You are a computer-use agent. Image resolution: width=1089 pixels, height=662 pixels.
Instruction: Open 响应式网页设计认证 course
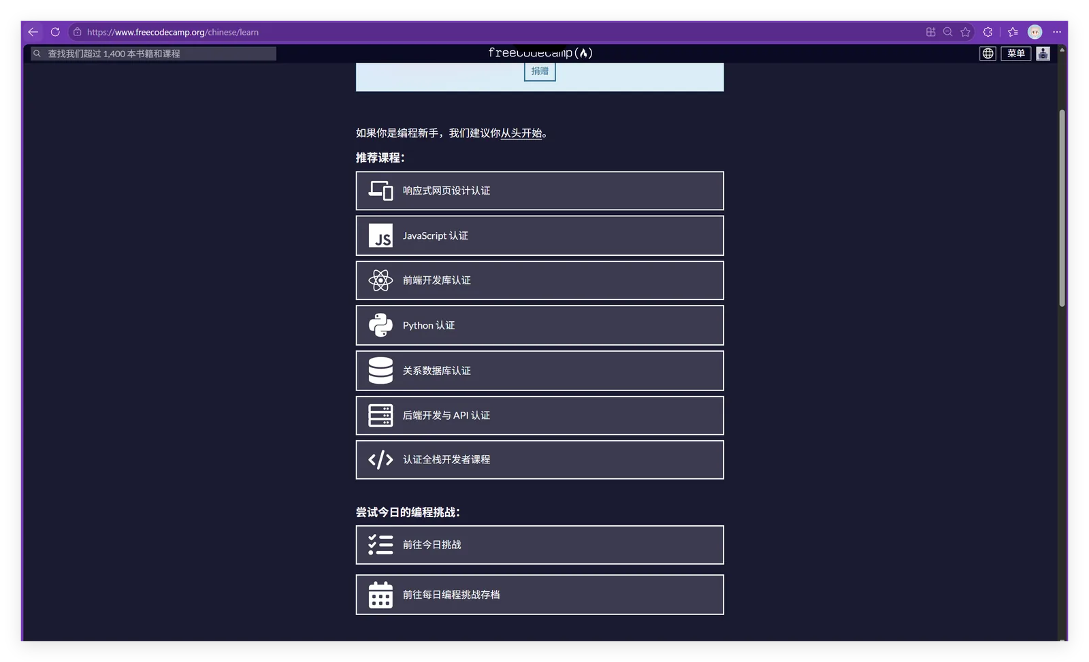pos(540,191)
